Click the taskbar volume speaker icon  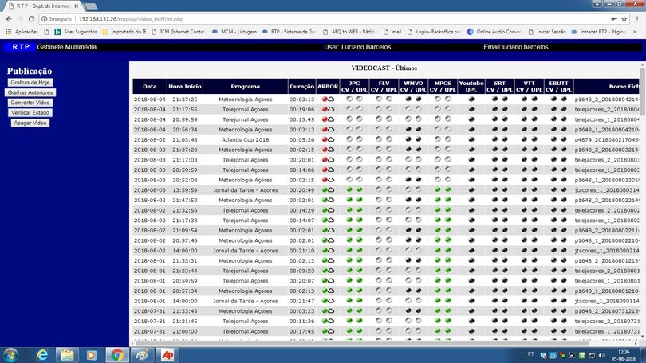602,355
